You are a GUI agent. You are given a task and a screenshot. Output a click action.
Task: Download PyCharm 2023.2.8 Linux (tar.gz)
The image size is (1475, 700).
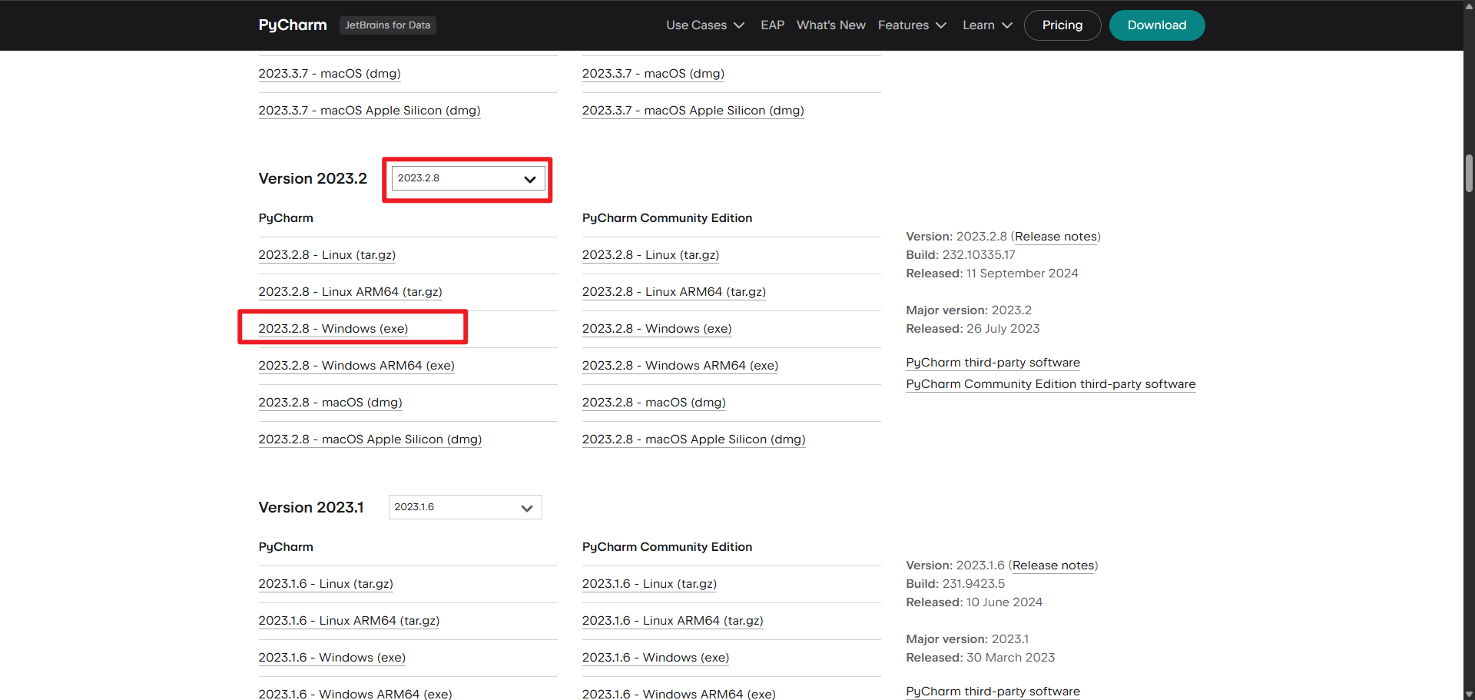click(327, 255)
